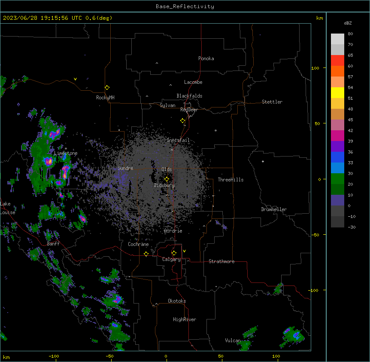Click the Airdrie city label
The width and height of the screenshot is (370, 362).
click(x=173, y=231)
